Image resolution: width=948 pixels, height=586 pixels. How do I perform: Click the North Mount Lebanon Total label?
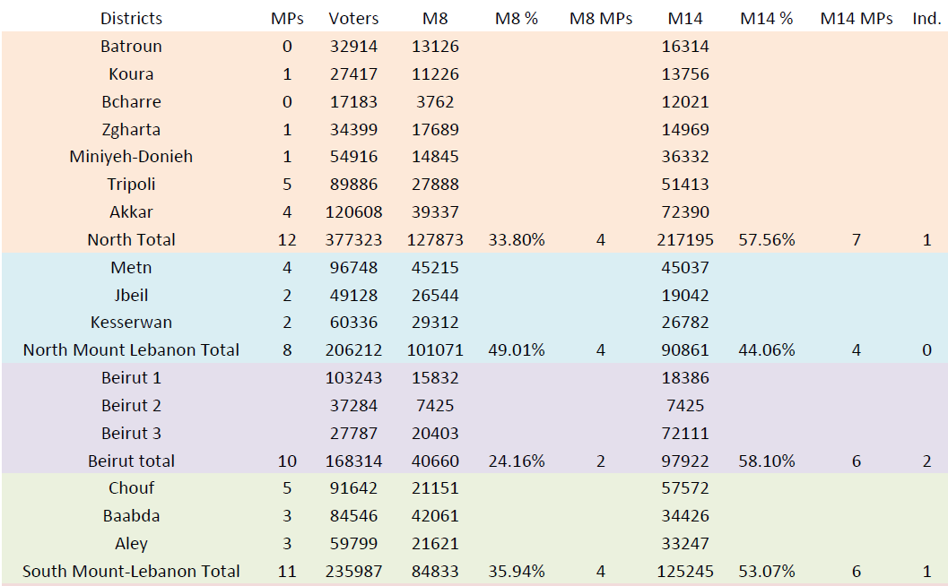[x=132, y=349]
